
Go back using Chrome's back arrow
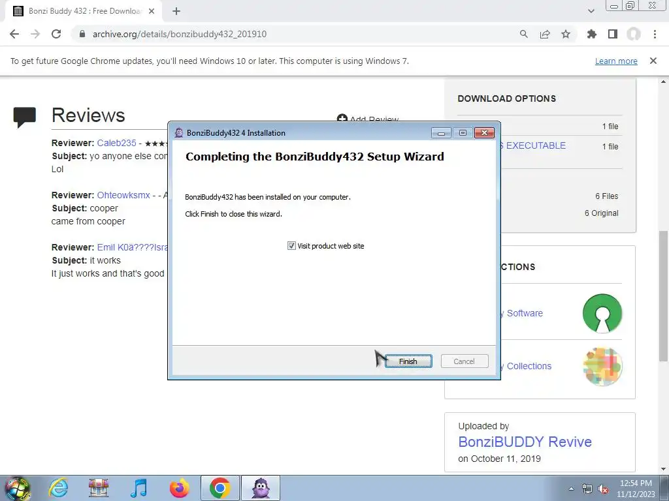pyautogui.click(x=14, y=34)
